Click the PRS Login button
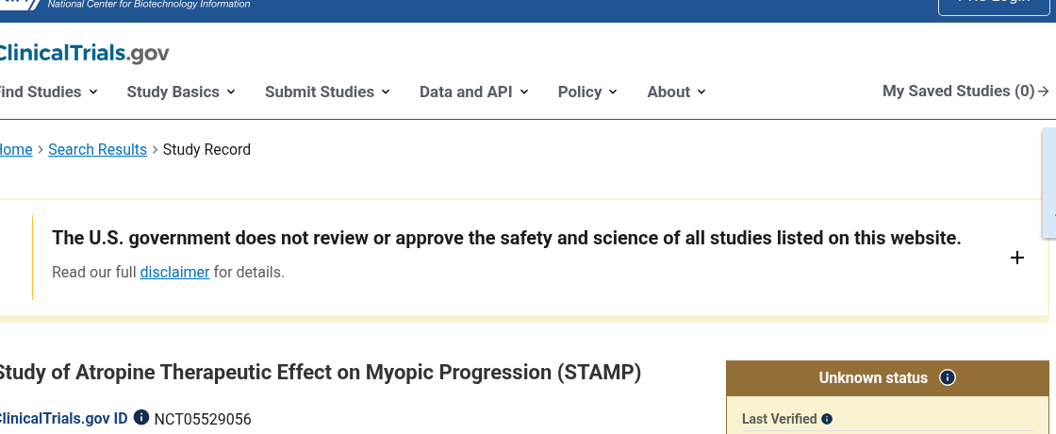This screenshot has width=1056, height=434. point(994,4)
